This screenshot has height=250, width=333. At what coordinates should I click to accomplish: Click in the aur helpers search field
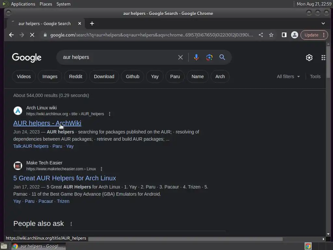[x=119, y=57]
